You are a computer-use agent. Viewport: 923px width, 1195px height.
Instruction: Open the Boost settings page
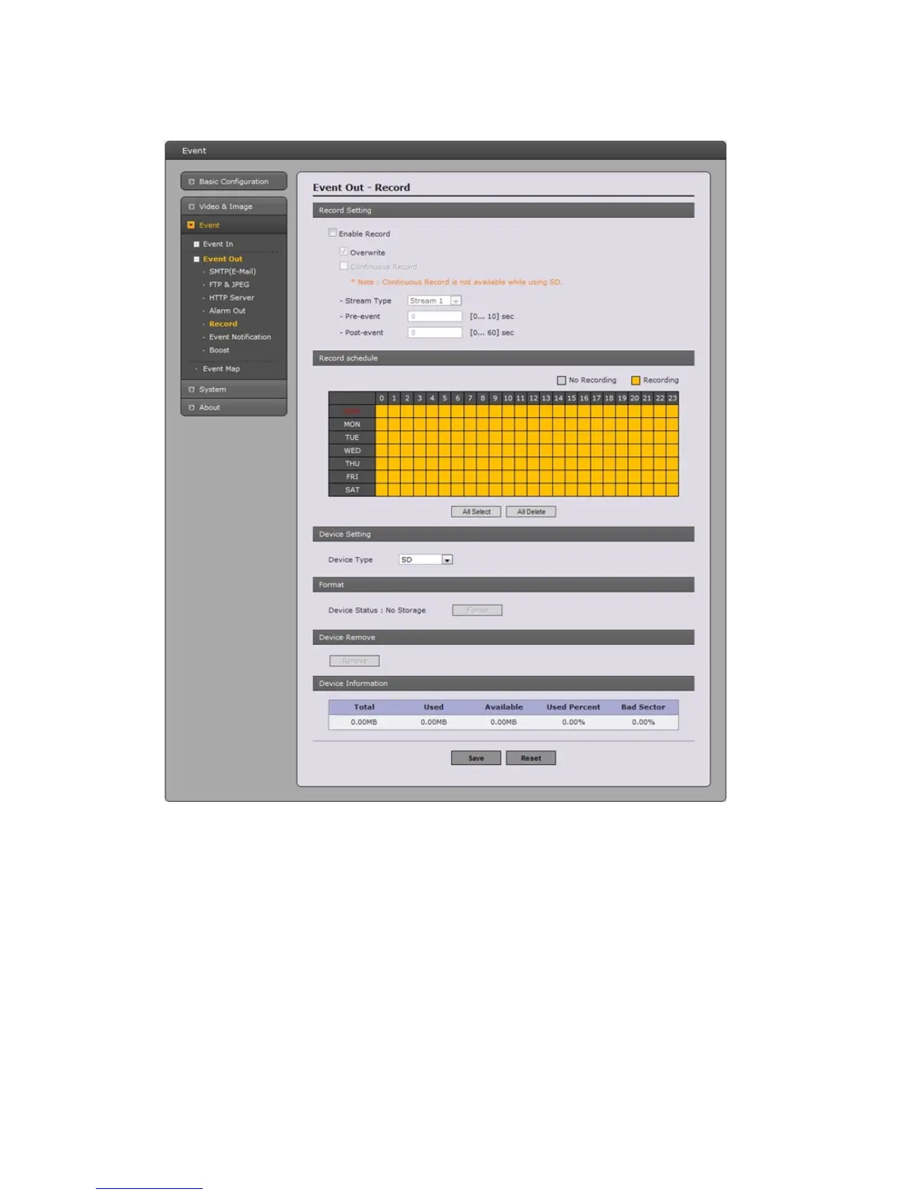219,350
